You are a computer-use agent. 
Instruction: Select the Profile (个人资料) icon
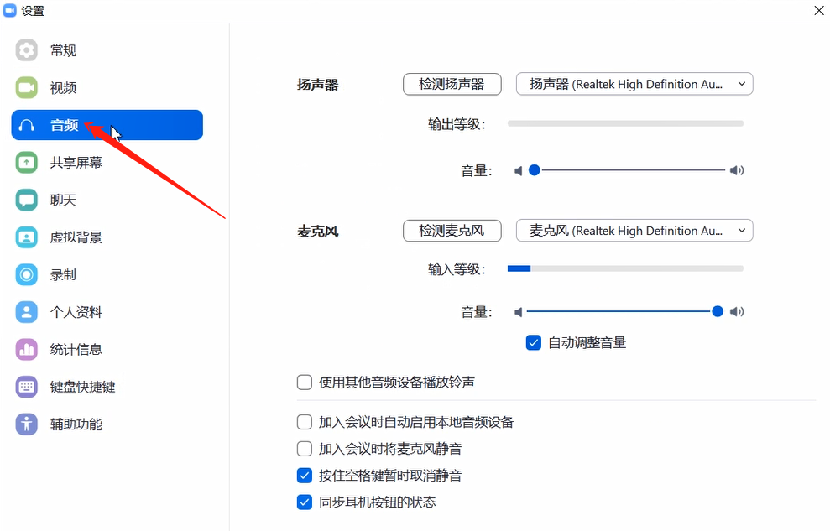coord(27,312)
